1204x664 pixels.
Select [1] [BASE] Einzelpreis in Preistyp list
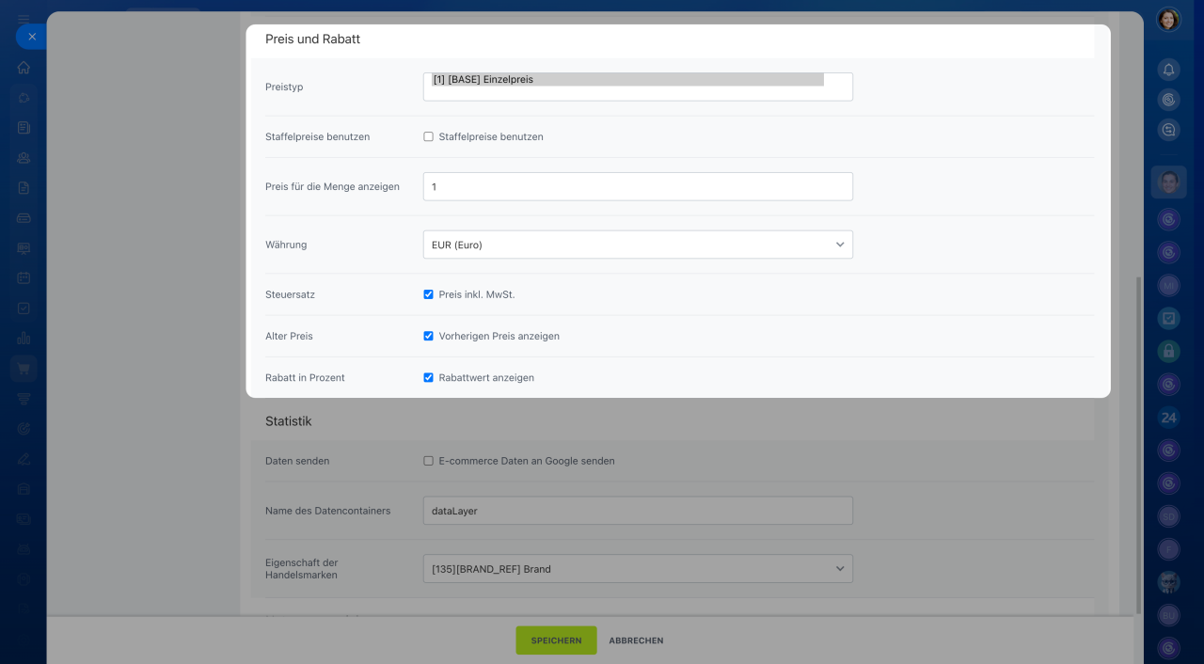(x=626, y=80)
